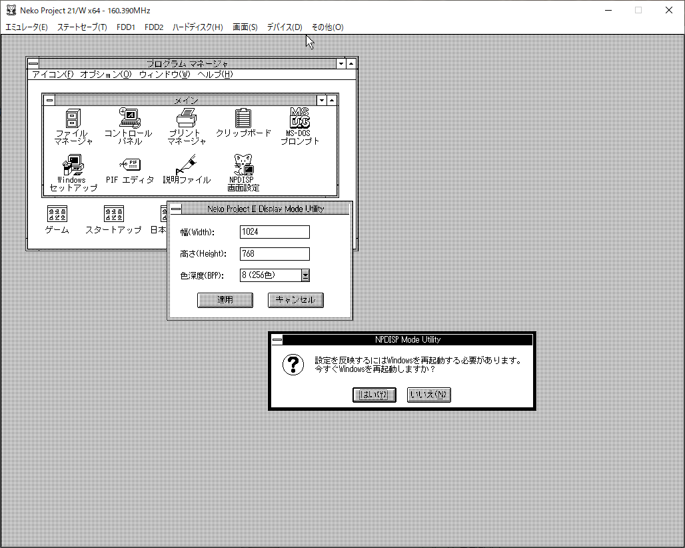Open Program Manager アイコン(F) menu
This screenshot has width=685, height=548.
click(53, 74)
